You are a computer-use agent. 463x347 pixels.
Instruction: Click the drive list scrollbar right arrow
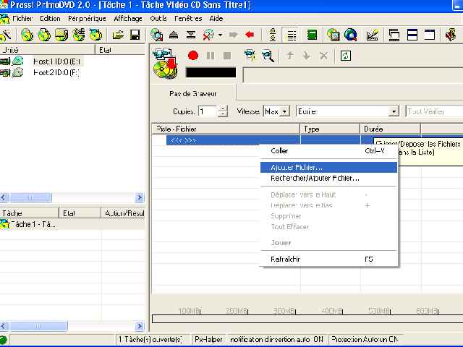pos(140,197)
